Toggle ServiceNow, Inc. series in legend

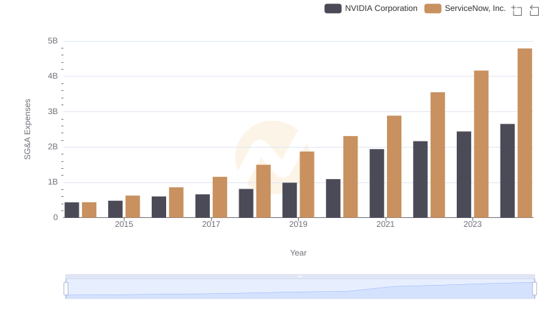pyautogui.click(x=465, y=8)
